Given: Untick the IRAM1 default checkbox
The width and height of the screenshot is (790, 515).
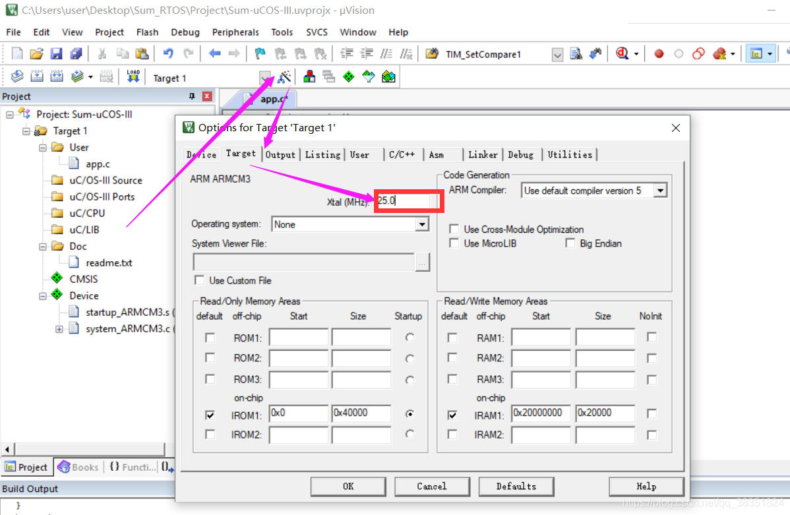Looking at the screenshot, I should point(452,415).
